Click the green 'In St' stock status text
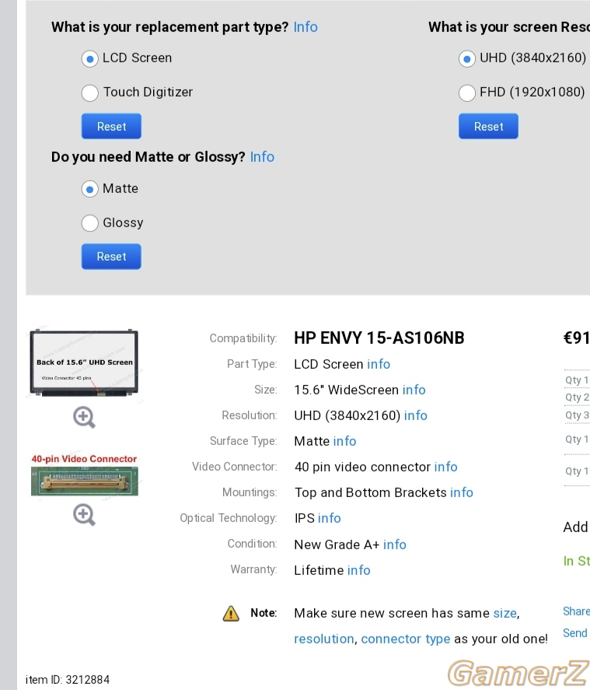The width and height of the screenshot is (590, 690). 576,561
